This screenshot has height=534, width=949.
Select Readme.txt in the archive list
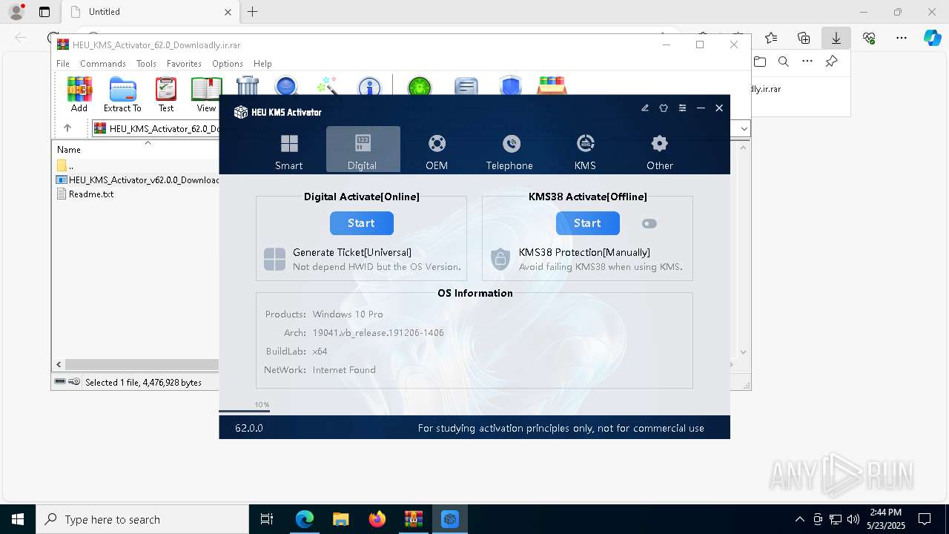91,194
